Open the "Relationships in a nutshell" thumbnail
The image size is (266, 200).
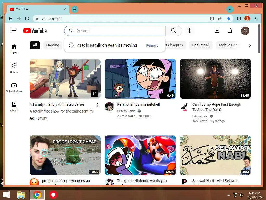click(x=140, y=79)
